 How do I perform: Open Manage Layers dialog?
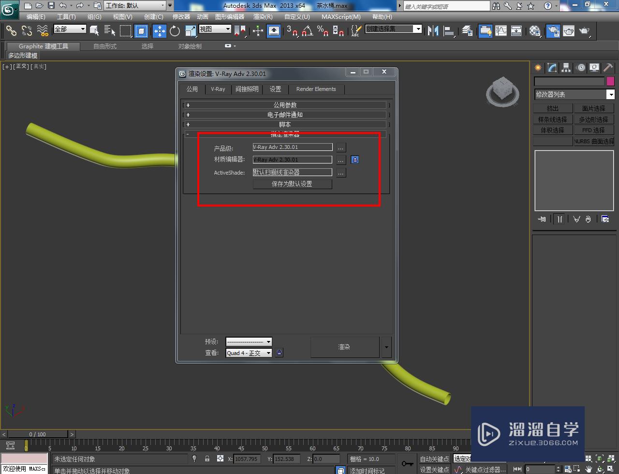[467, 31]
